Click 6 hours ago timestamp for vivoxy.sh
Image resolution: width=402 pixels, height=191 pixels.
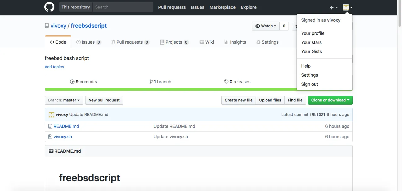[337, 137]
